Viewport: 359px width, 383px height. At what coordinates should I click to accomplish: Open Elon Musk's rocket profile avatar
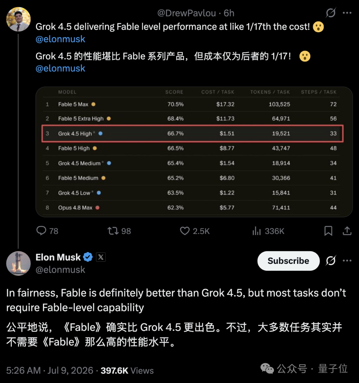tap(18, 263)
